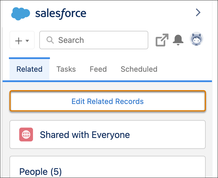Switch to the Tasks tab
218x178 pixels.
pos(66,69)
